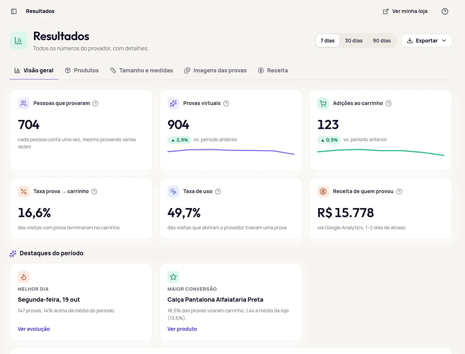Click the Segunda-feira, 19 out heading
Image resolution: width=465 pixels, height=354 pixels.
pyautogui.click(x=49, y=300)
